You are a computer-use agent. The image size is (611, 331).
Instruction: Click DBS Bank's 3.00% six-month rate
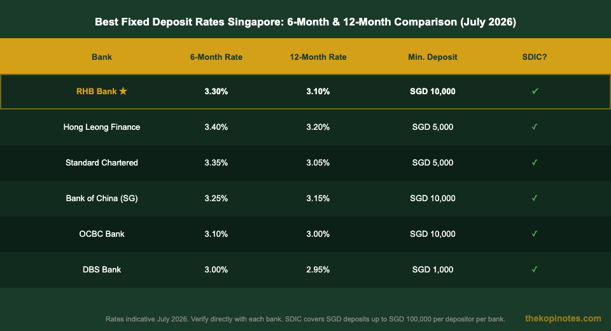tap(216, 269)
